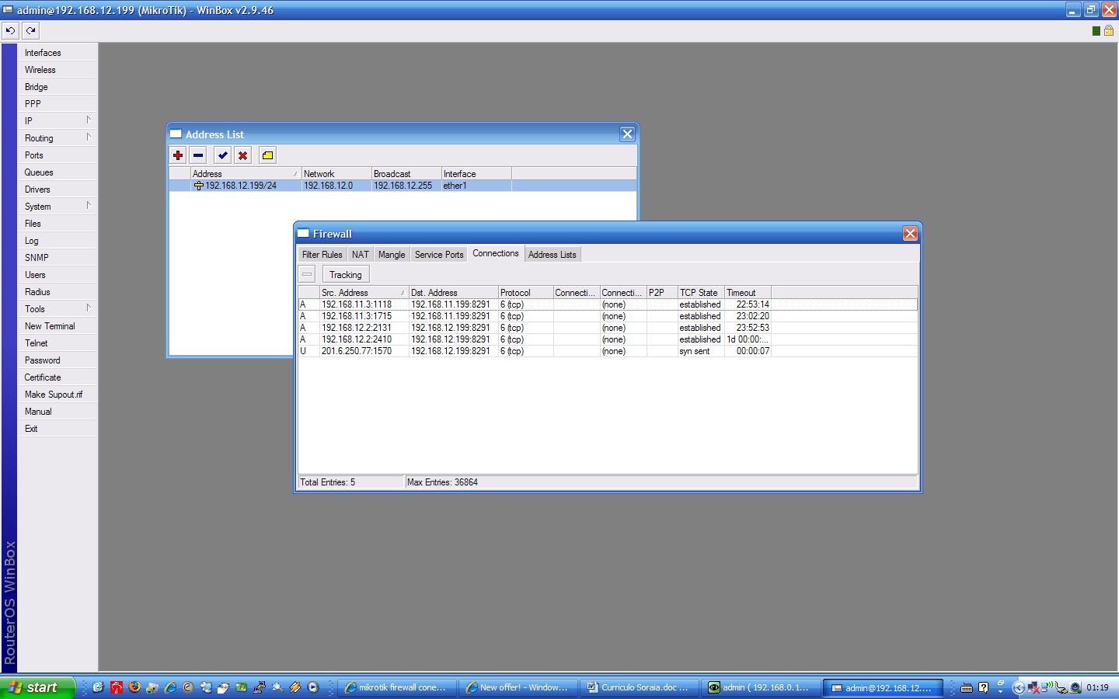Screen dimensions: 1119x699
Task: Click the Show Desktop quick launch icon
Action: [x=99, y=687]
